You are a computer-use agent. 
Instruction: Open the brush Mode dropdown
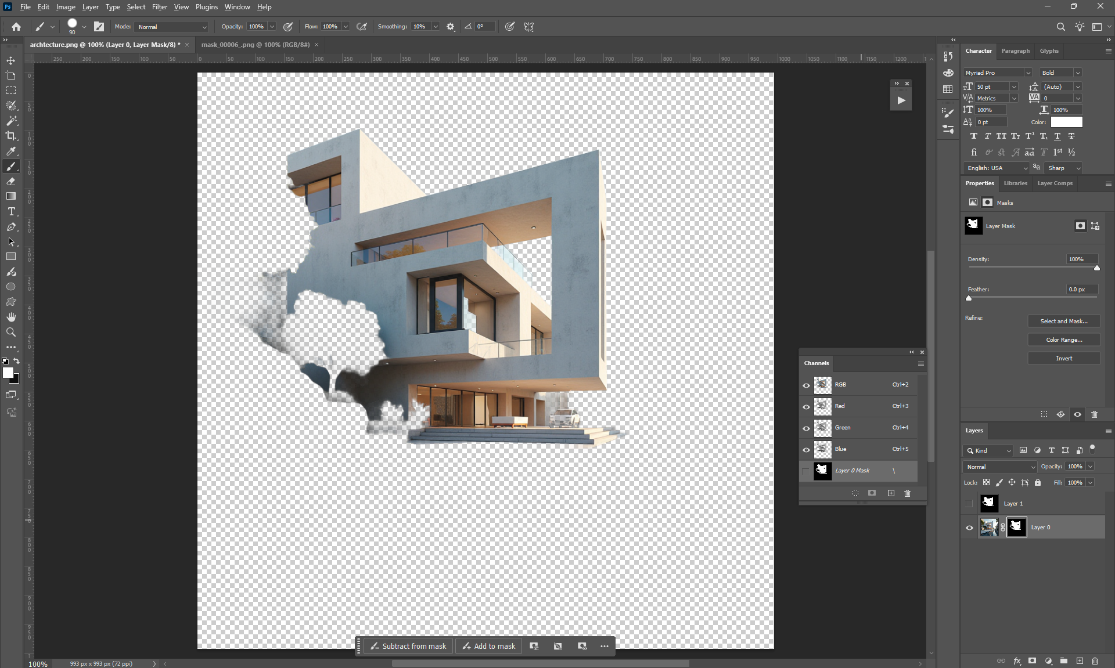(171, 27)
